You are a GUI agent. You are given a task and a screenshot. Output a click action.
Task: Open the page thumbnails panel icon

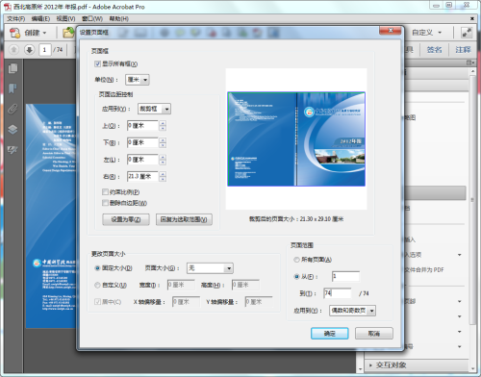[x=13, y=68]
